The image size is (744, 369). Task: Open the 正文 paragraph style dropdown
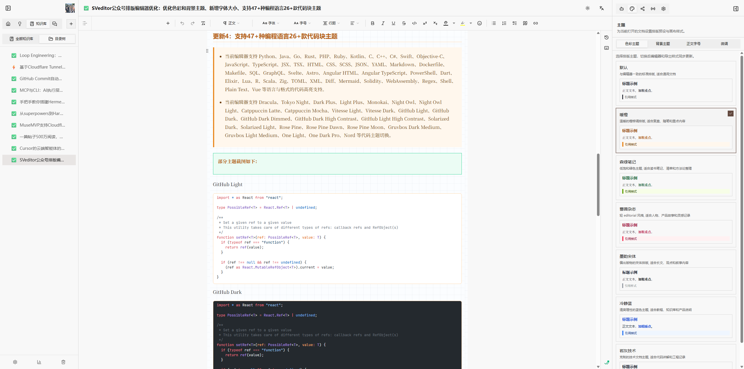point(231,23)
